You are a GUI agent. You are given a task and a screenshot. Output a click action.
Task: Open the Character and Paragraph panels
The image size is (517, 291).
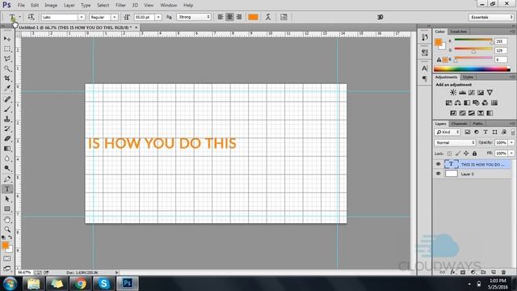coord(284,17)
